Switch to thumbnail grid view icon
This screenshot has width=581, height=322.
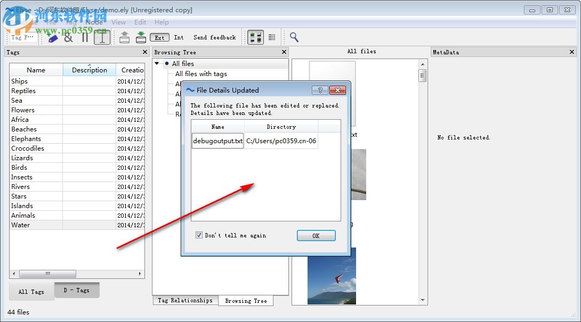point(255,37)
